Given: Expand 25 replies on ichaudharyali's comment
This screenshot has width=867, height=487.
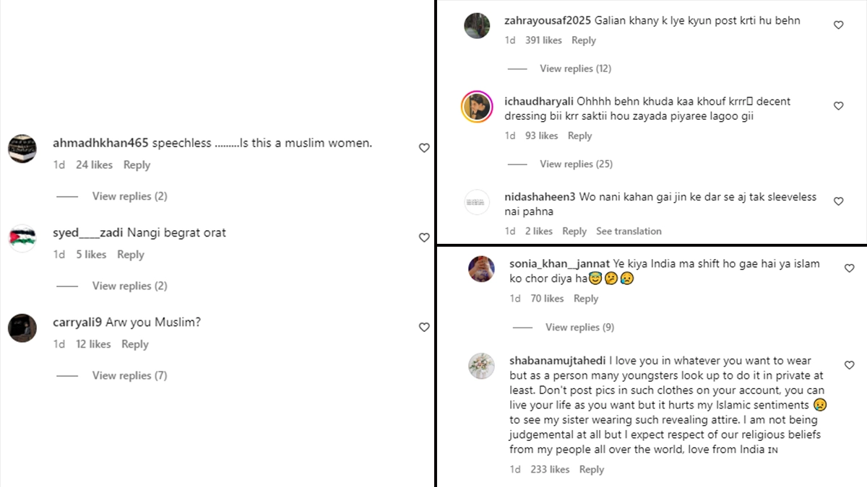Looking at the screenshot, I should (576, 164).
